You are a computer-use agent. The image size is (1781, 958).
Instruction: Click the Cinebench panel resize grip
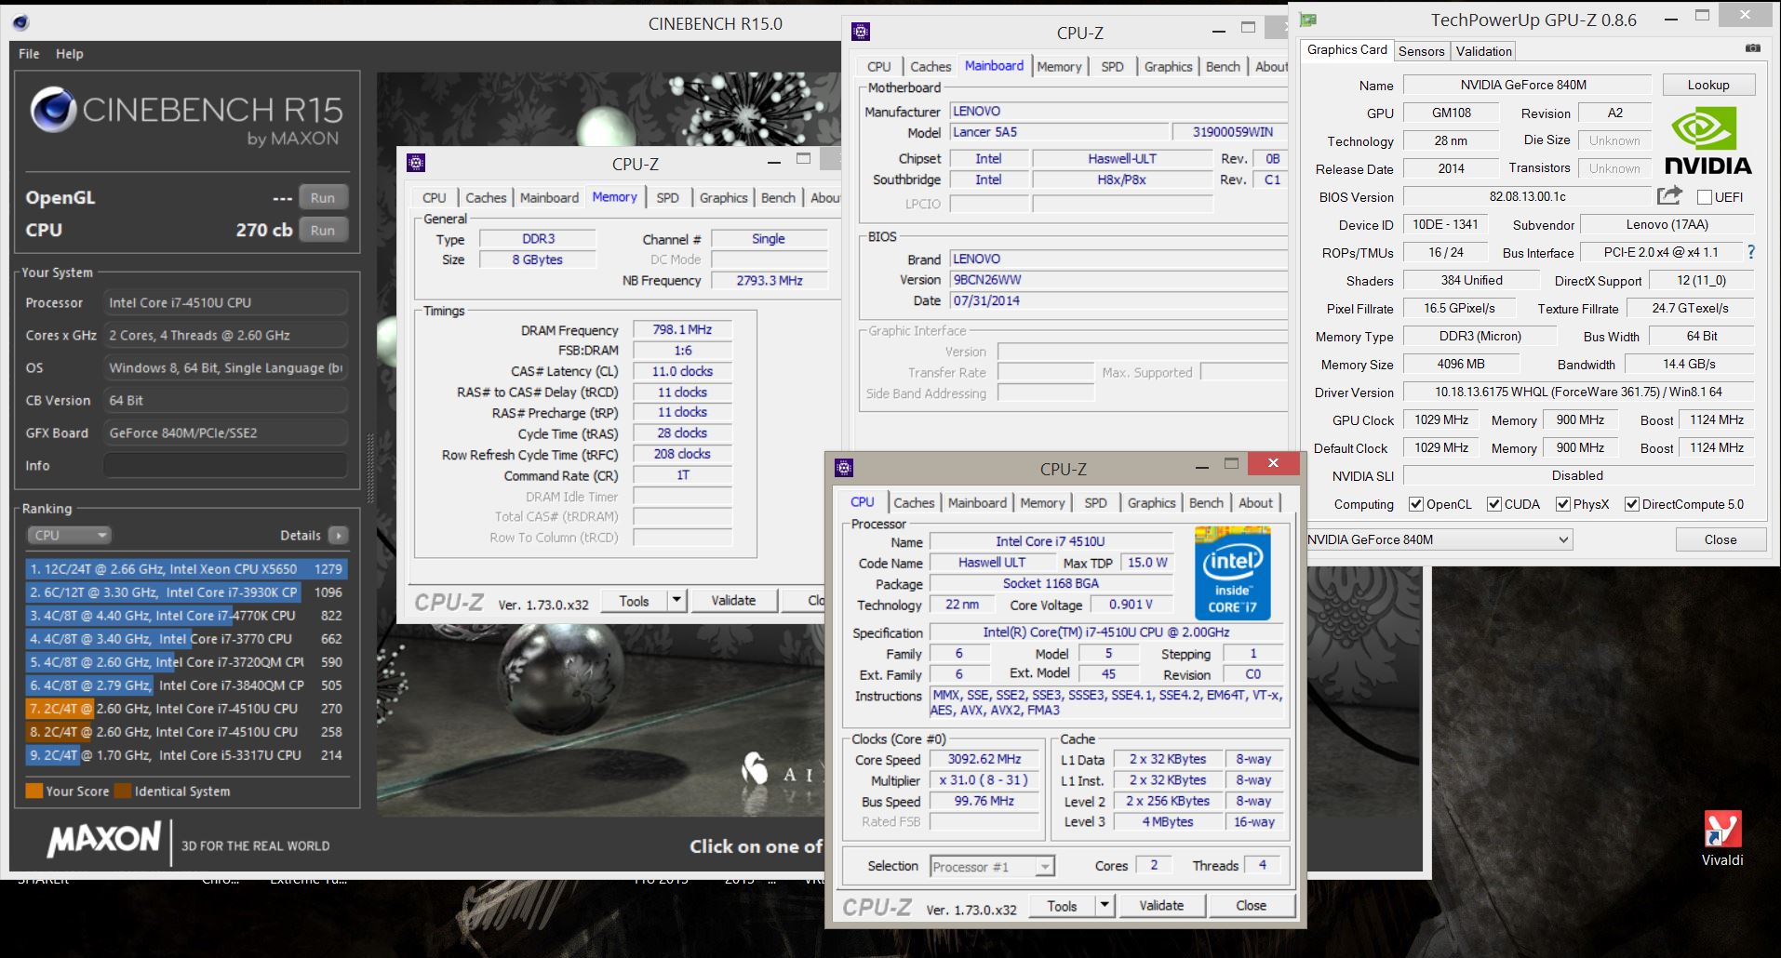(x=369, y=469)
